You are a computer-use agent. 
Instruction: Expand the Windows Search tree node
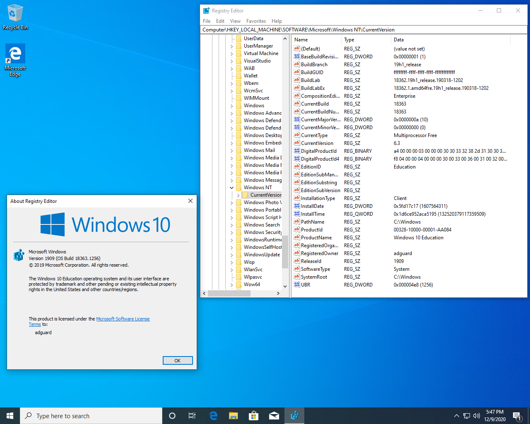[232, 225]
